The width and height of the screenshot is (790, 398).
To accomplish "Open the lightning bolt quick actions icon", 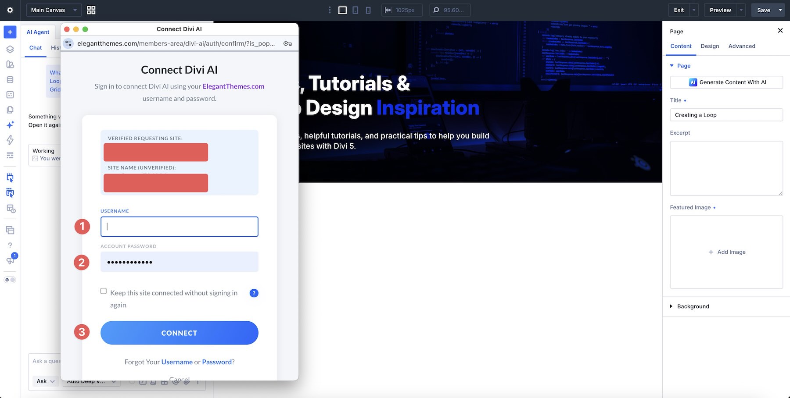I will [10, 140].
